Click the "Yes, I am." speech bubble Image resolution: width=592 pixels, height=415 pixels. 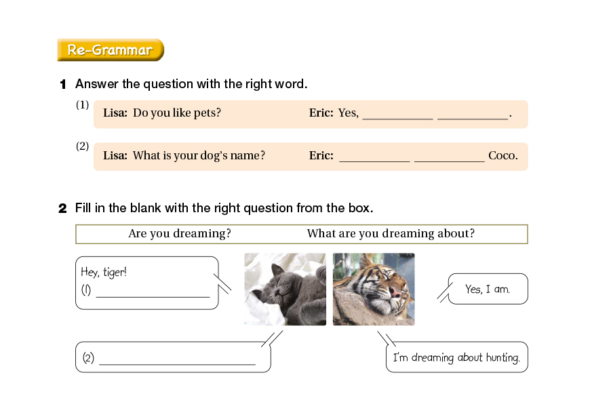click(x=488, y=290)
